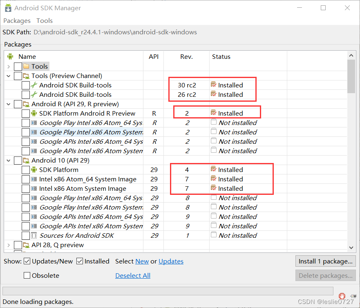The image size is (360, 308).
Task: Click the scroll up arrow of the package list
Action: (351, 55)
